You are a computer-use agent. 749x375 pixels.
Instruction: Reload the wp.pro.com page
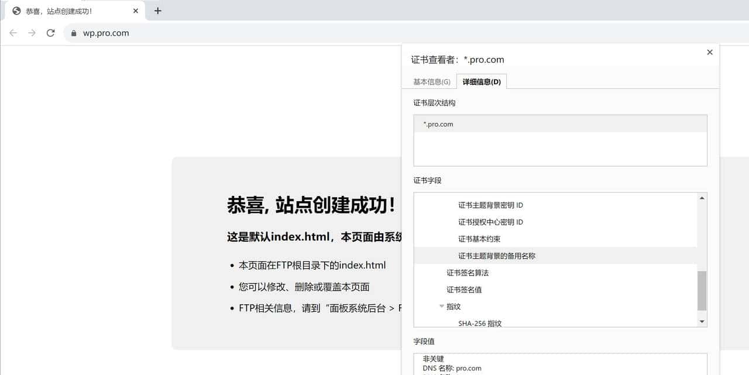[50, 33]
